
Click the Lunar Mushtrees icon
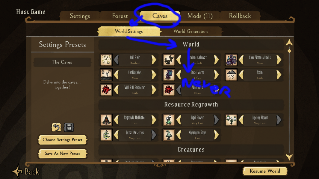click(106, 135)
